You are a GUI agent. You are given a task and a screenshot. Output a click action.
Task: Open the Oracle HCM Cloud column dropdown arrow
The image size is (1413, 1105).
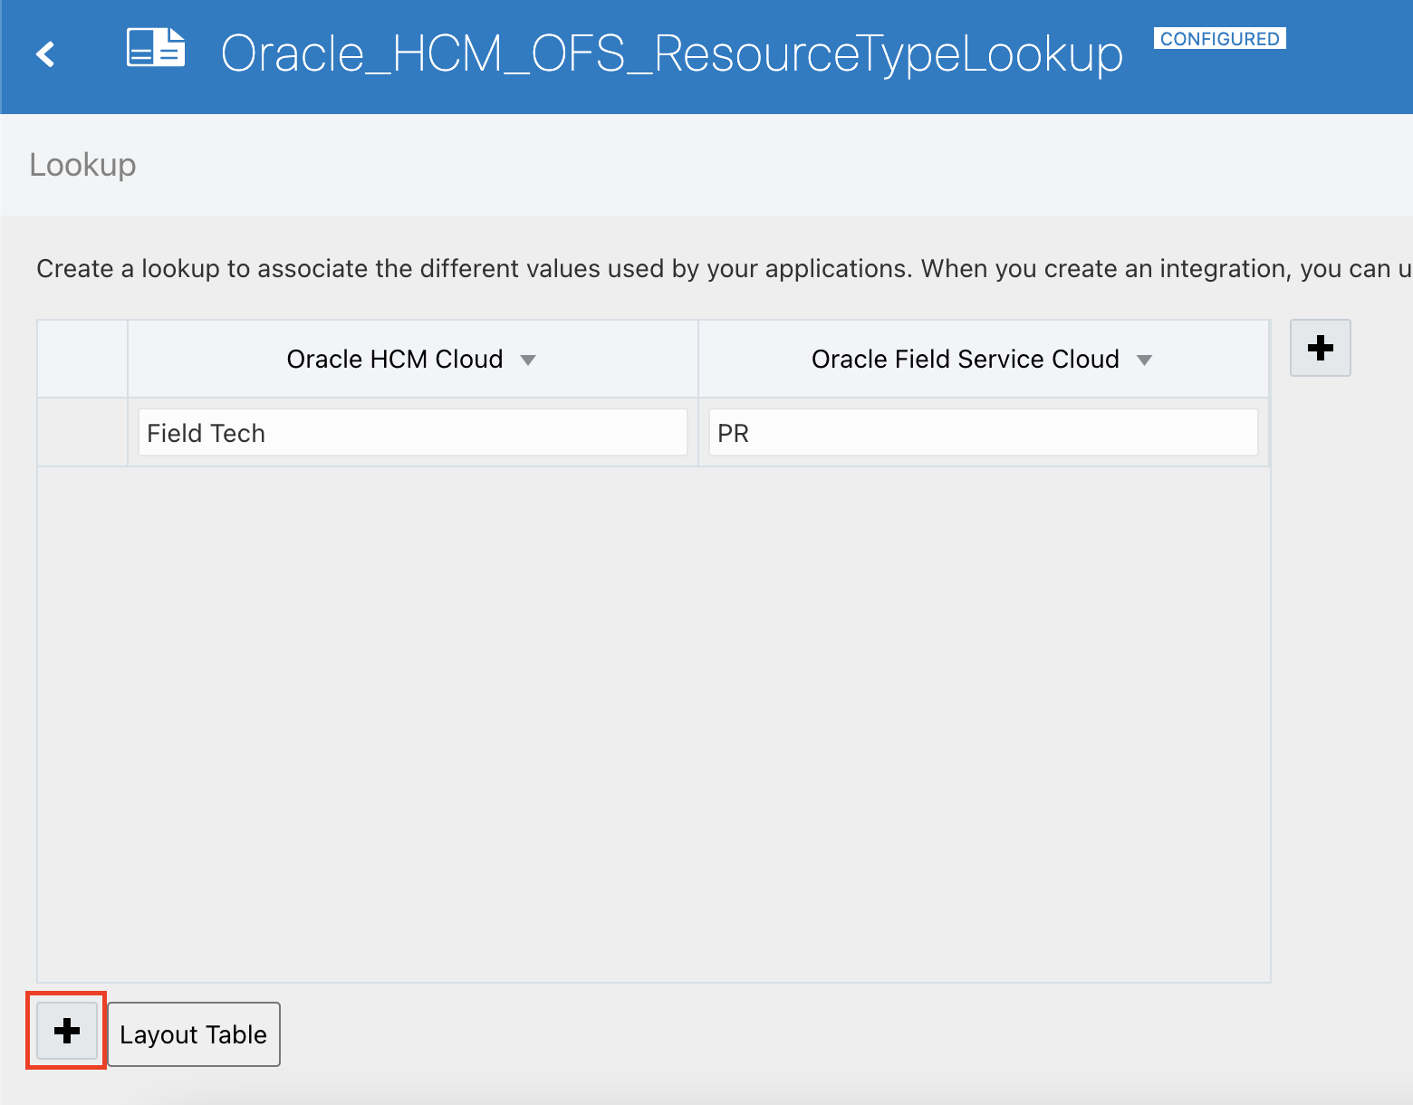tap(528, 360)
